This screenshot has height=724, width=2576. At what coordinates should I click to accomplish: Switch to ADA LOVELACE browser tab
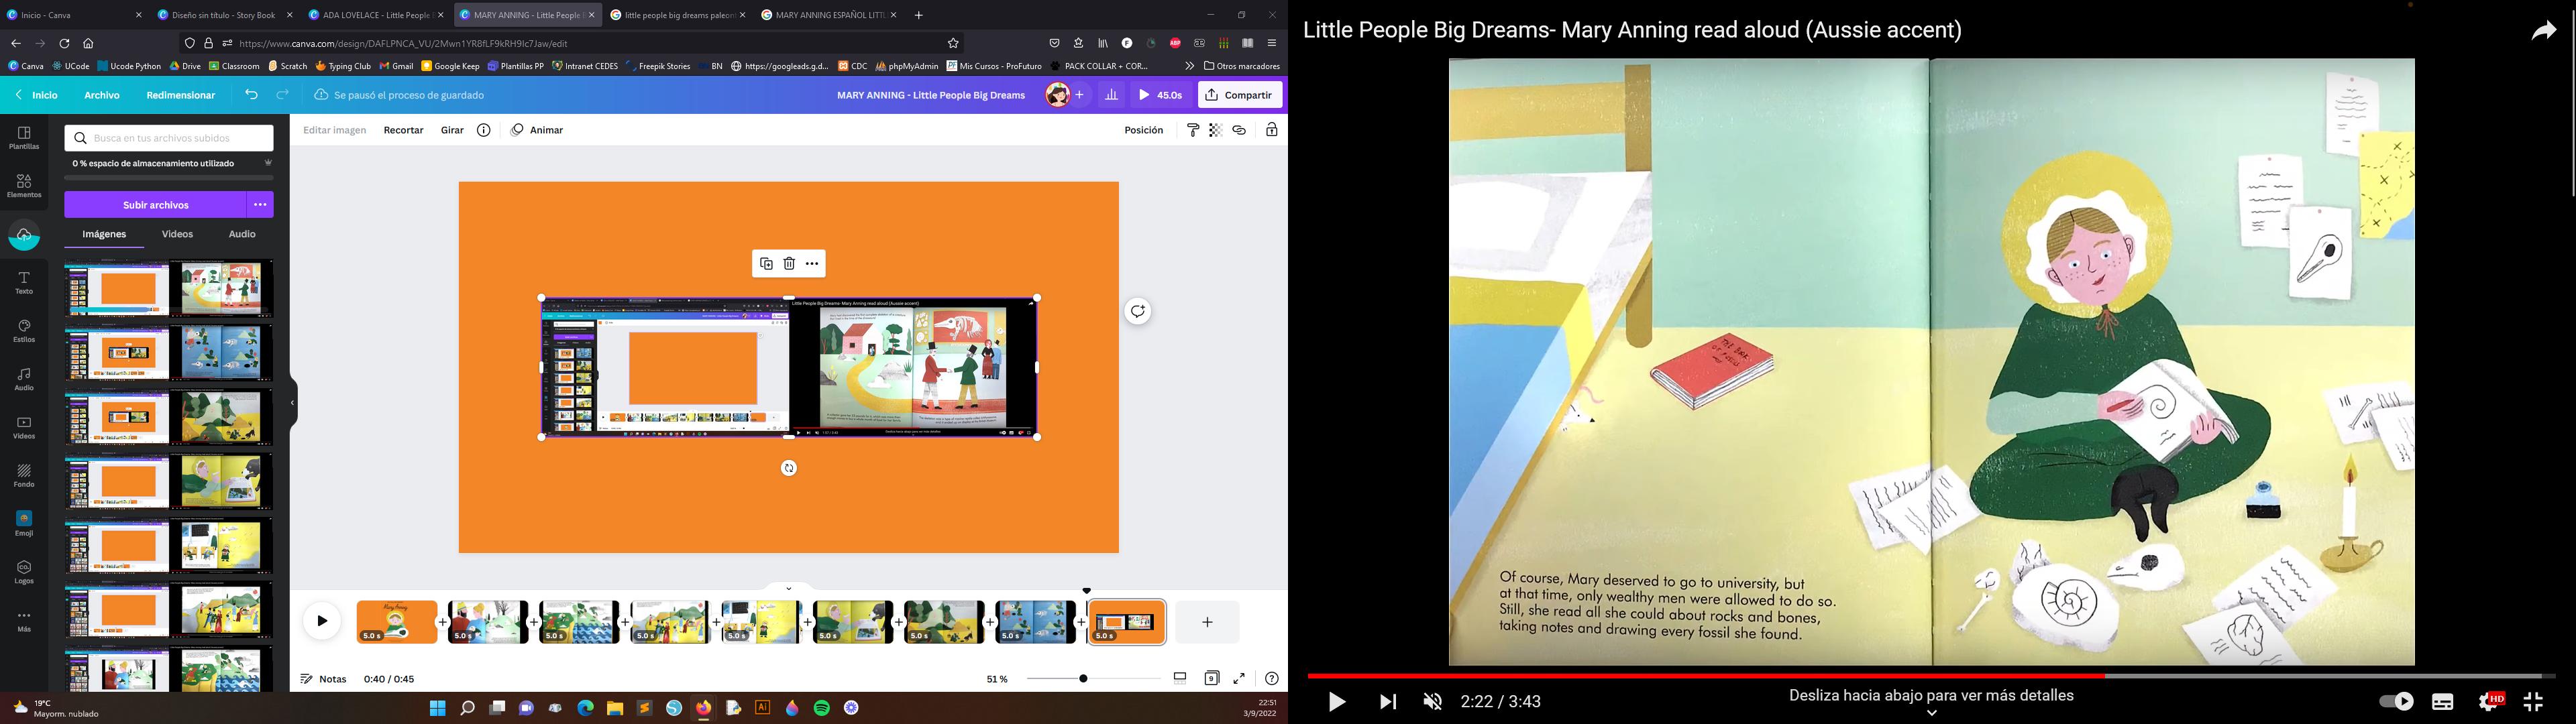(x=376, y=15)
